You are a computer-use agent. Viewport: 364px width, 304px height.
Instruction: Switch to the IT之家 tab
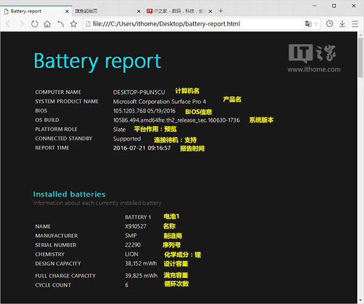click(x=179, y=11)
